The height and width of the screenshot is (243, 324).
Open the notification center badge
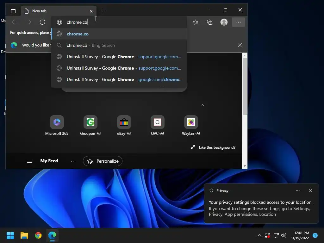315,235
